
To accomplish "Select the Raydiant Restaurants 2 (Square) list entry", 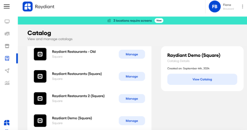I will (x=89, y=98).
